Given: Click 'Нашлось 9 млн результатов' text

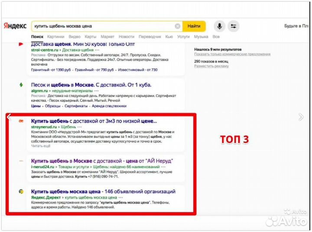Looking at the screenshot, I should click(218, 49).
